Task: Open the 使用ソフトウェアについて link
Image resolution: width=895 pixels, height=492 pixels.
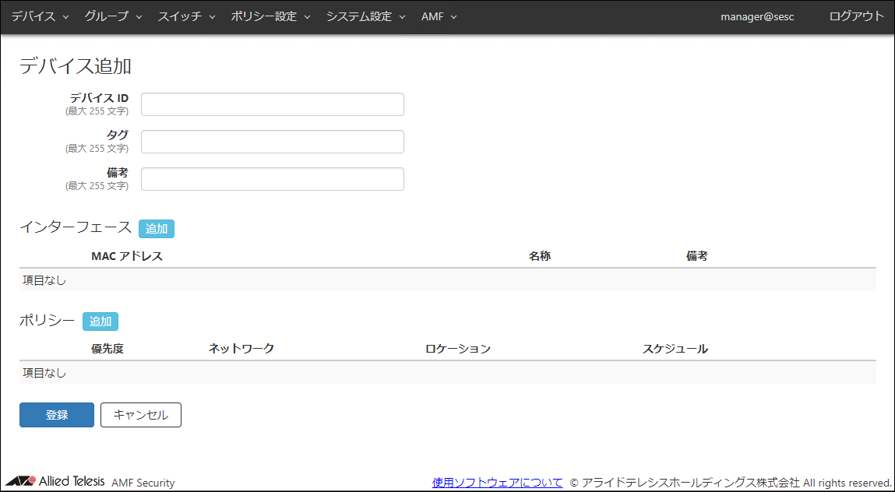Action: pos(497,483)
